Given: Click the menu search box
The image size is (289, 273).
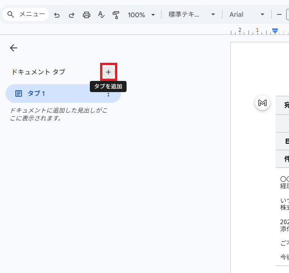Looking at the screenshot, I should (26, 14).
